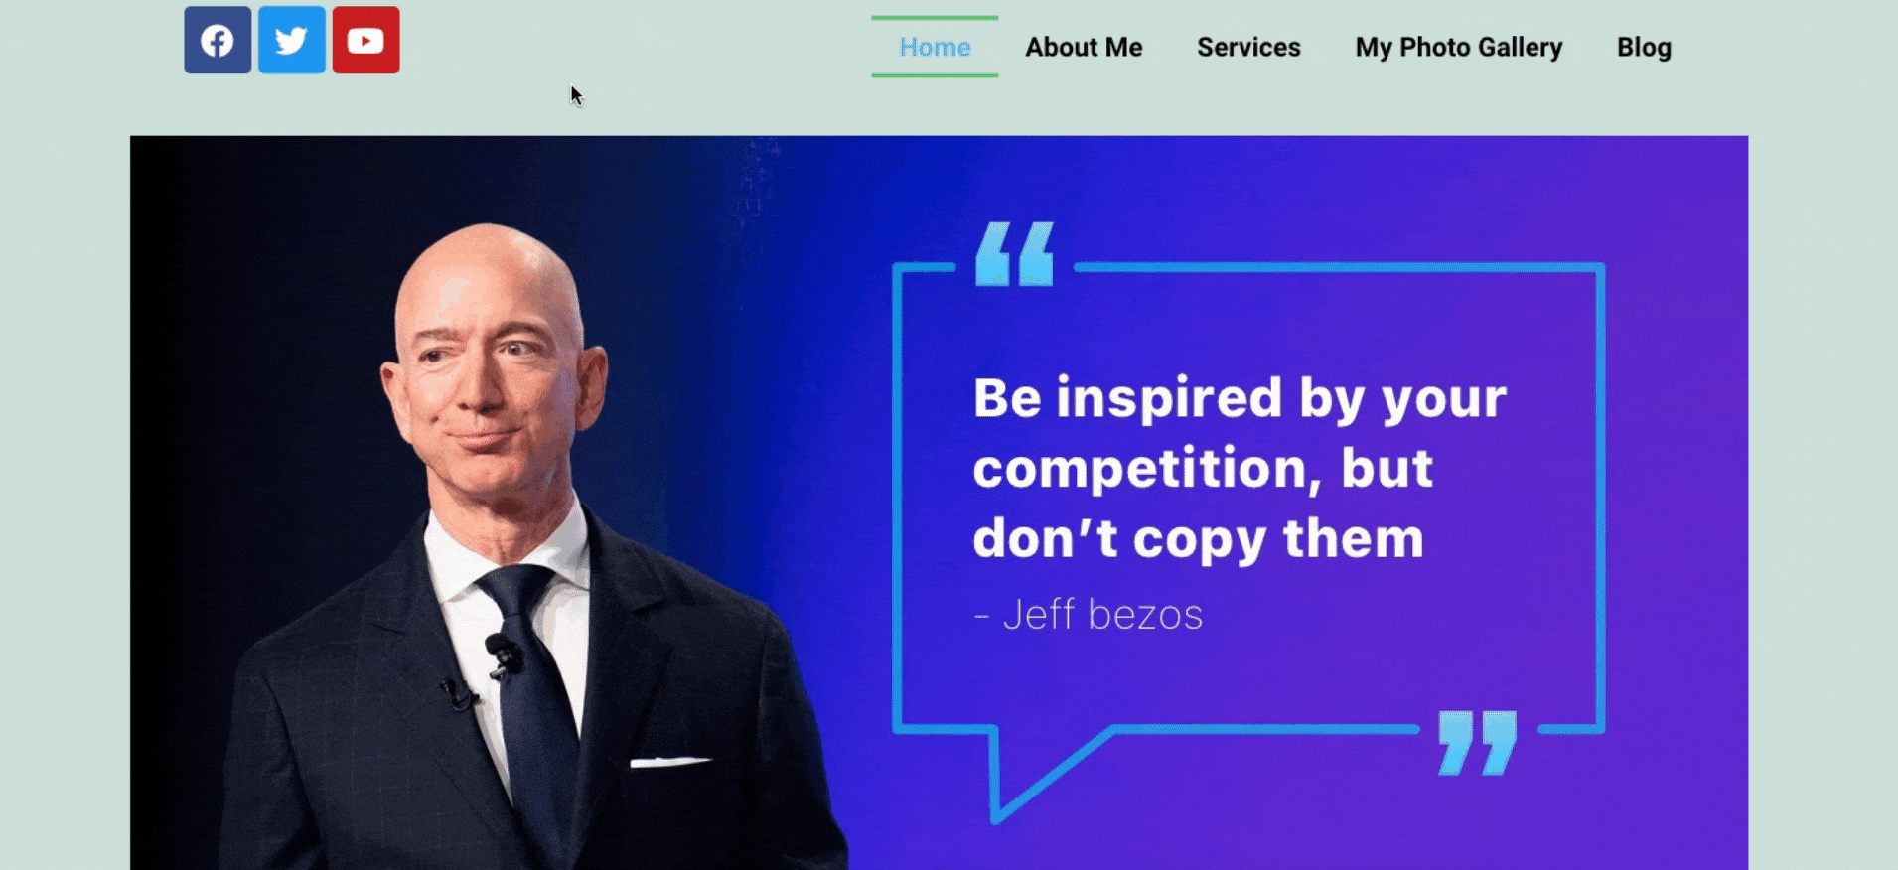Click the white pocket square
The width and height of the screenshot is (1898, 870).
click(x=669, y=762)
